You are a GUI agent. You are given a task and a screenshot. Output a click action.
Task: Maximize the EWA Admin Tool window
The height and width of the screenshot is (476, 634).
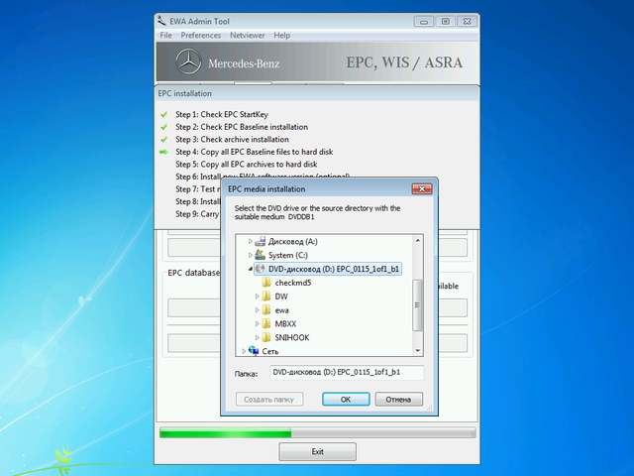point(445,21)
